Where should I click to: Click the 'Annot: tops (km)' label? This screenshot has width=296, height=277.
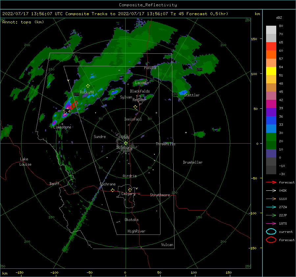pos(23,22)
